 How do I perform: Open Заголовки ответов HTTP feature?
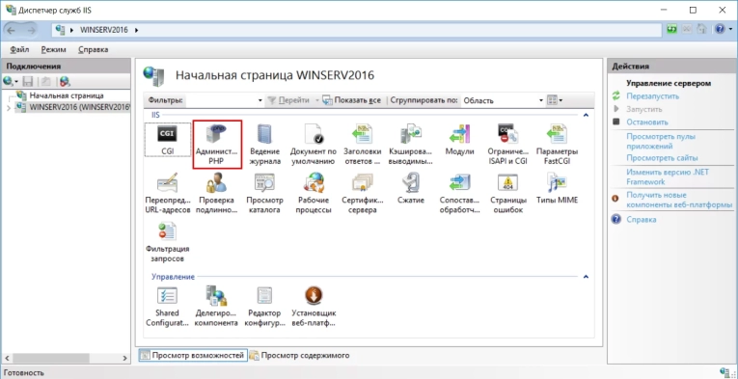pos(362,144)
